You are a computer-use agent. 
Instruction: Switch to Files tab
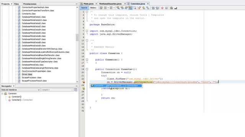[x=16, y=4]
